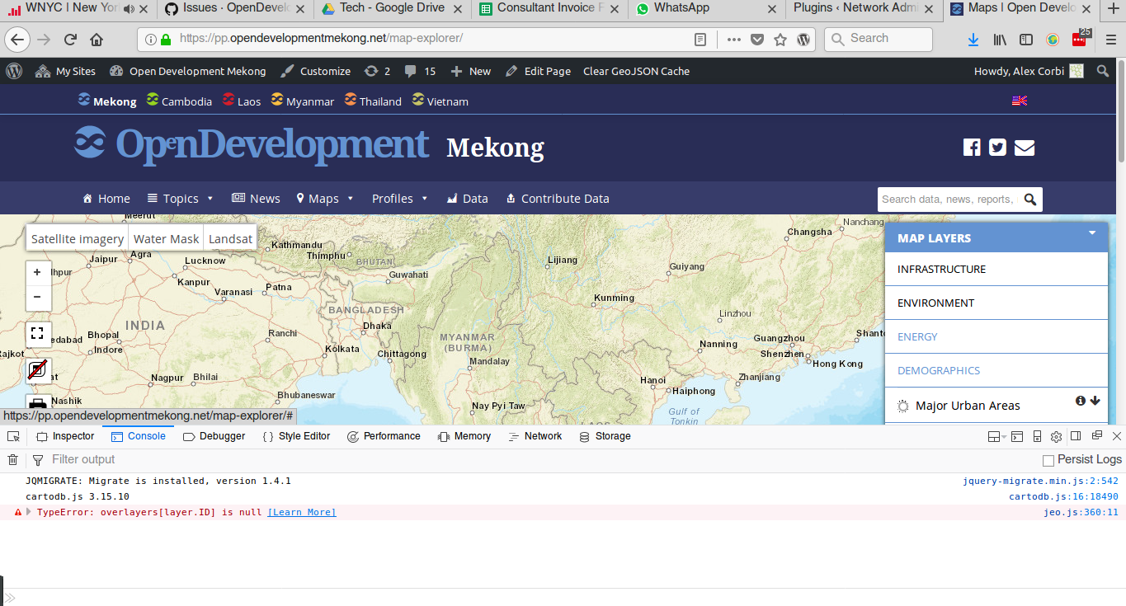This screenshot has width=1126, height=606.
Task: Click the Twitter icon in site header
Action: point(997,148)
